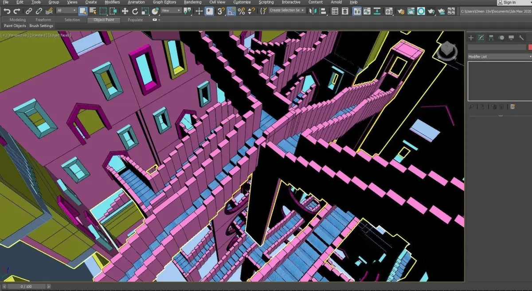The image size is (532, 291).
Task: Open the Motion command panel tab
Action: pyautogui.click(x=501, y=38)
